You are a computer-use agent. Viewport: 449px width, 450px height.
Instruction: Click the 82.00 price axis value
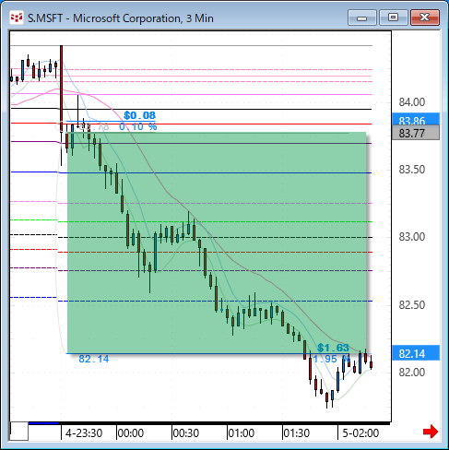(412, 373)
